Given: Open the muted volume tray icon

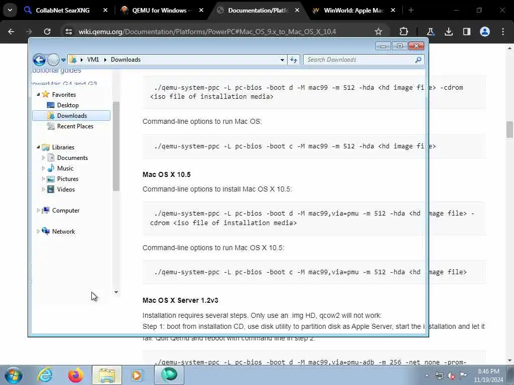Looking at the screenshot, I should click(451, 375).
